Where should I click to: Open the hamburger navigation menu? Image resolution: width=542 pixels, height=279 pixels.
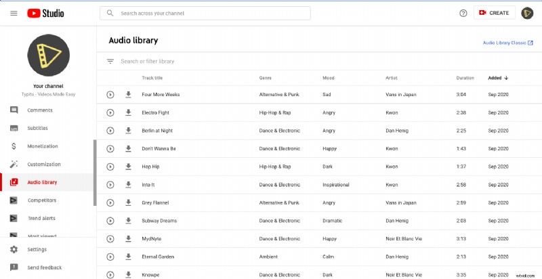pos(14,13)
